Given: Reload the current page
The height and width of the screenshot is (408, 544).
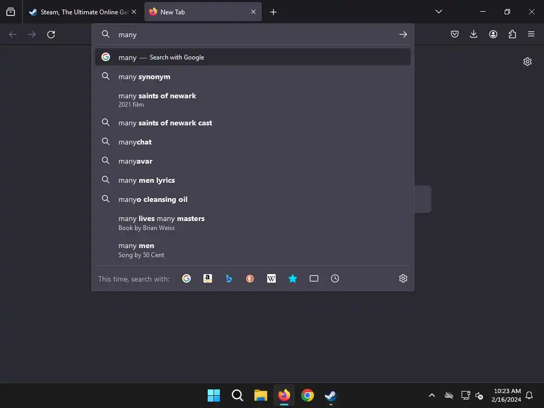Looking at the screenshot, I should pos(51,35).
